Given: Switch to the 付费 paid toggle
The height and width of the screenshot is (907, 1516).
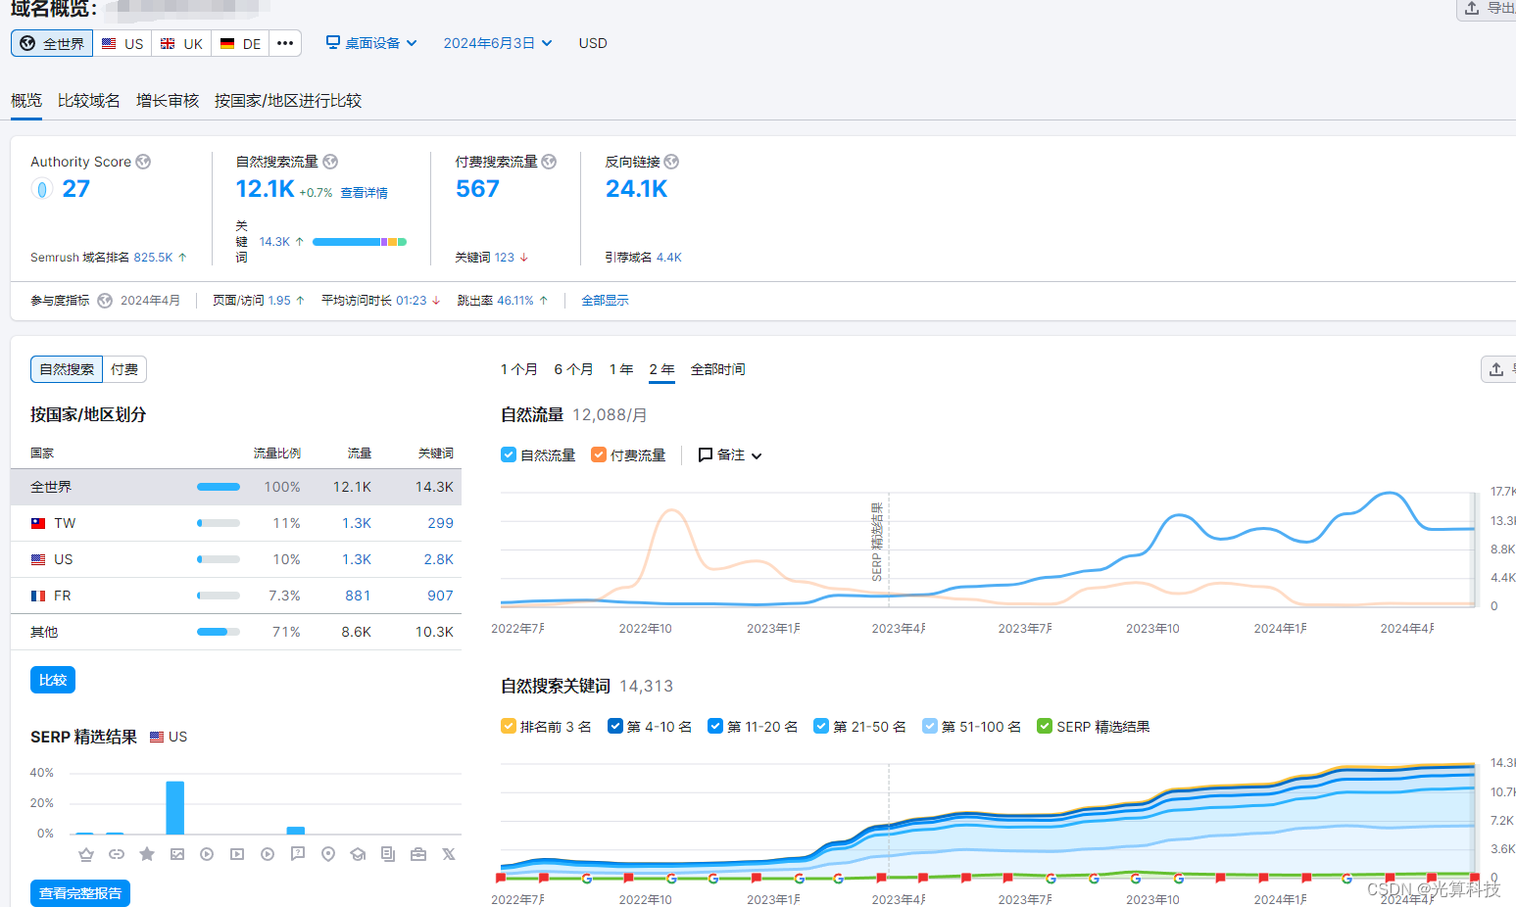Looking at the screenshot, I should [x=124, y=369].
